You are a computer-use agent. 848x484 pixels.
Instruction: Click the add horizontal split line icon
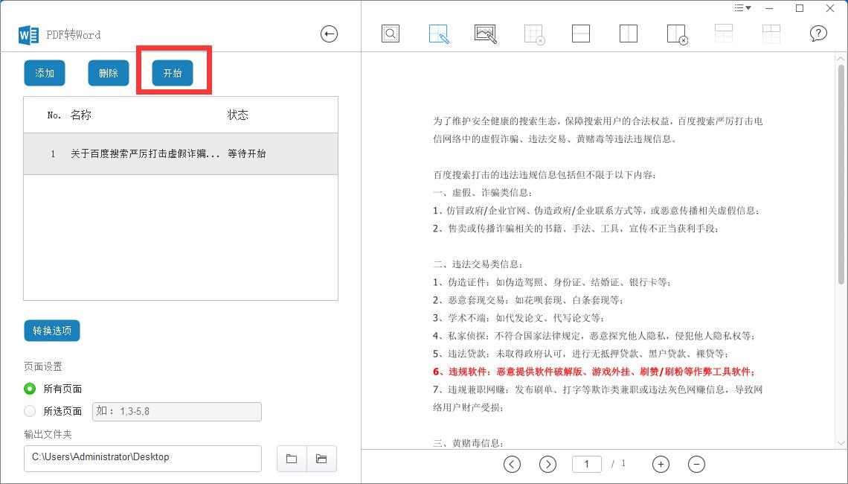[581, 34]
